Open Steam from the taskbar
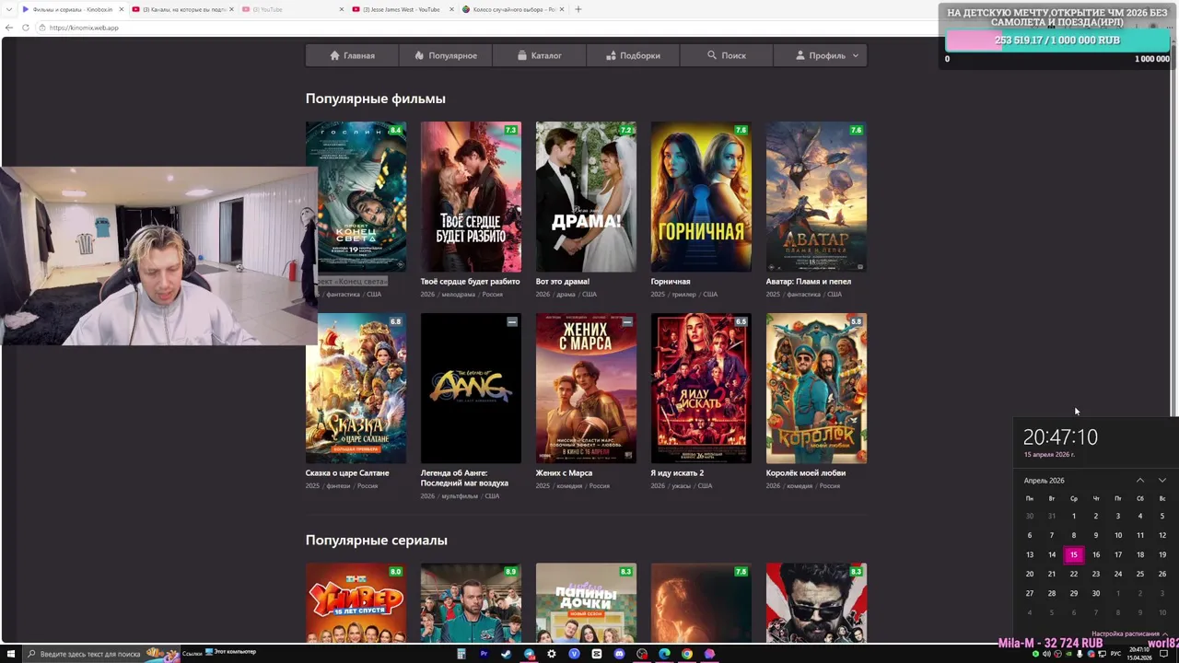 [x=506, y=654]
